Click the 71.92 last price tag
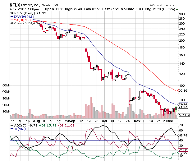 pos(183,107)
